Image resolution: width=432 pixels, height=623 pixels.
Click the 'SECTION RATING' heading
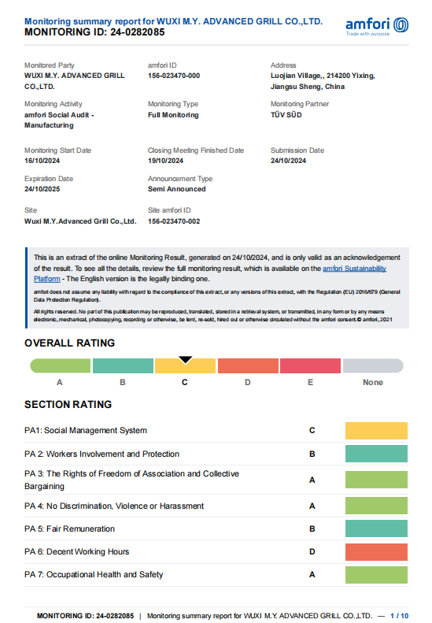[68, 405]
